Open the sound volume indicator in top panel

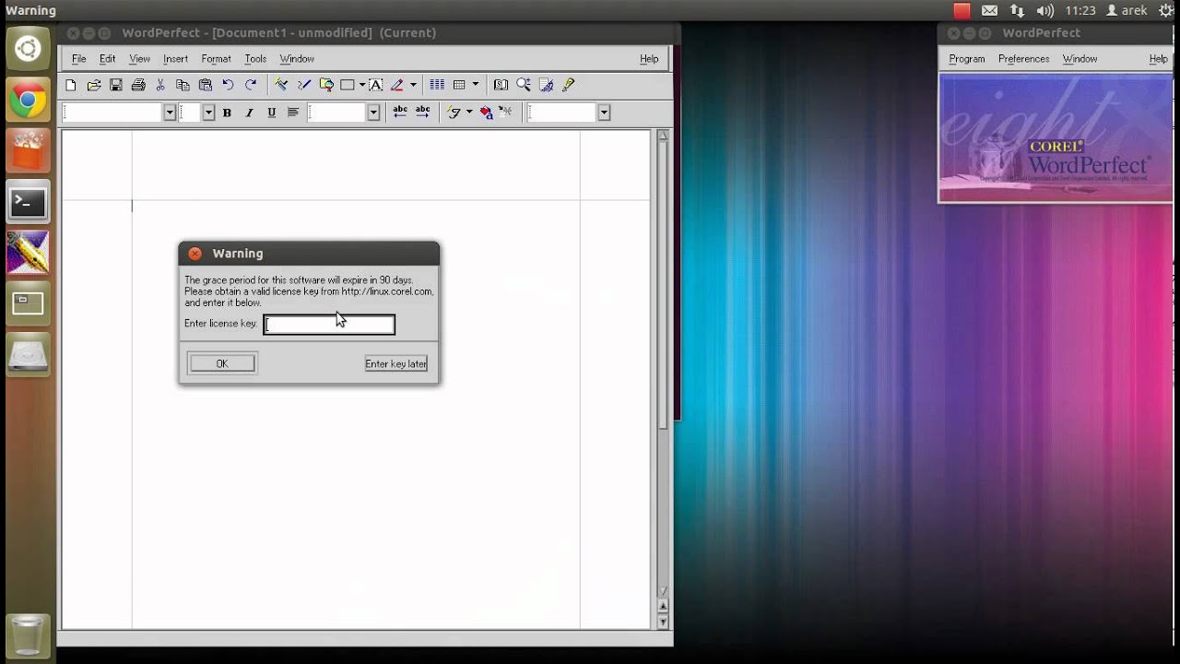coord(1044,10)
